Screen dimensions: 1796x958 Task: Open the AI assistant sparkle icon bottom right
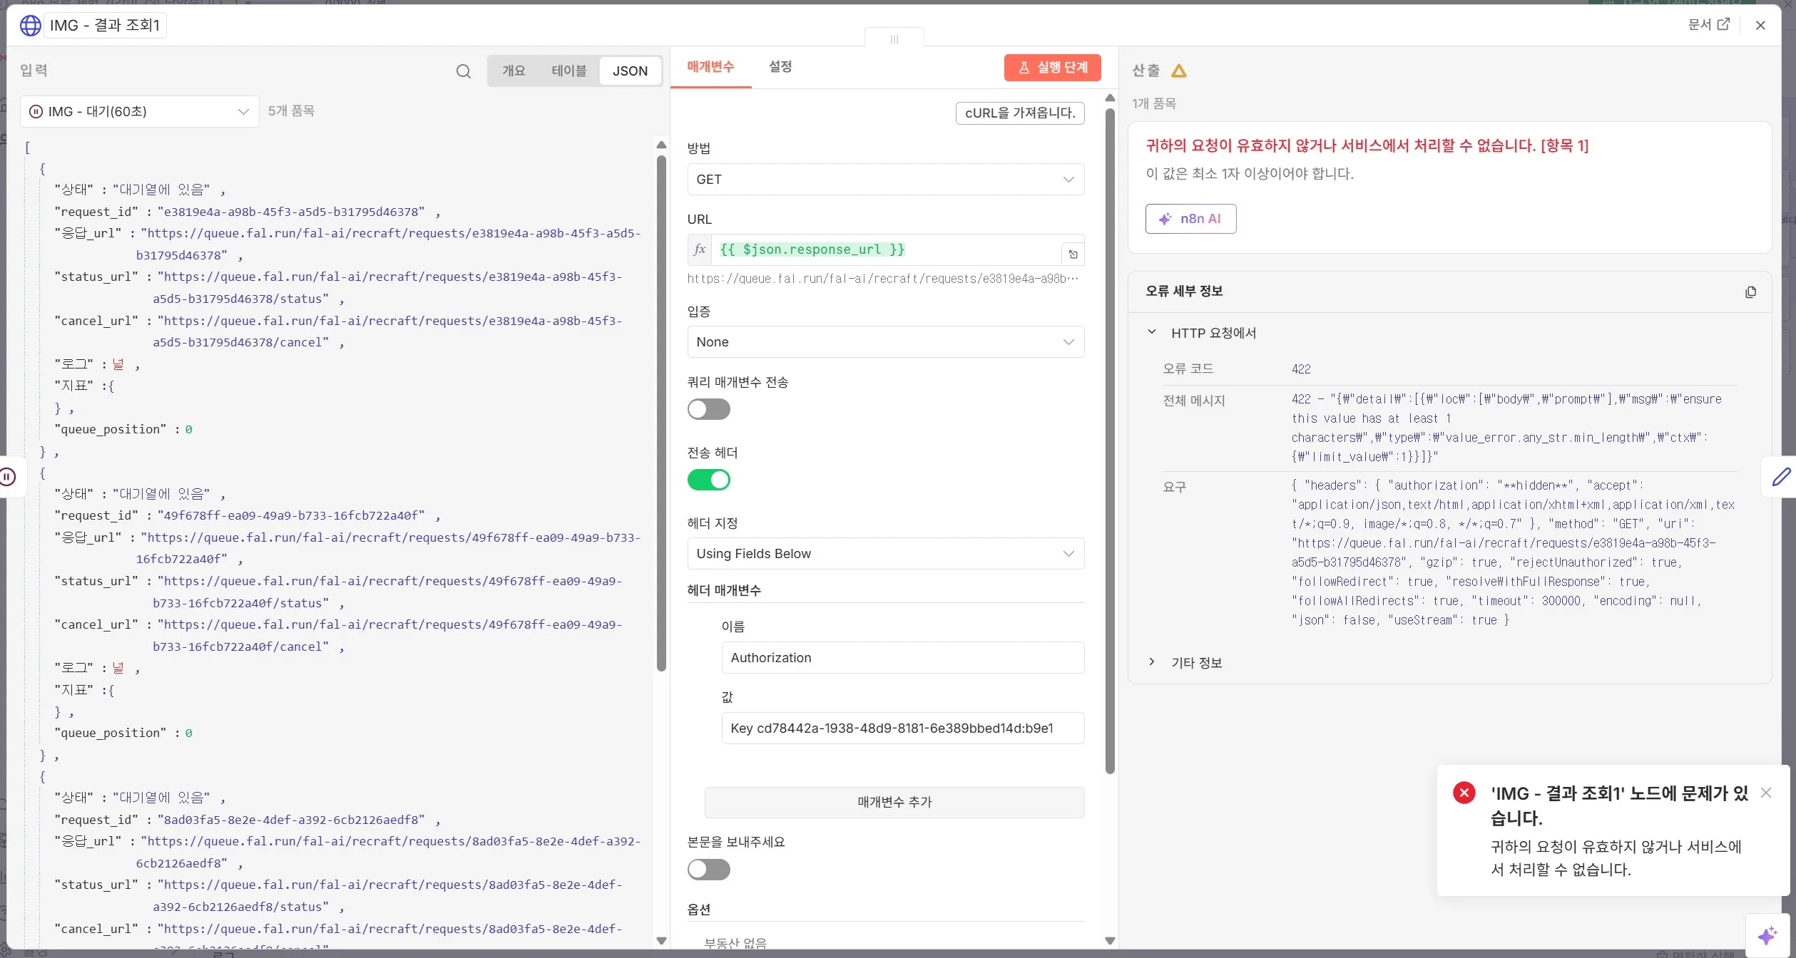1767,934
